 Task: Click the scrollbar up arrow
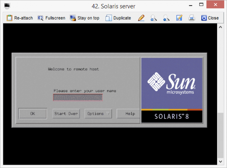(x=220, y=27)
